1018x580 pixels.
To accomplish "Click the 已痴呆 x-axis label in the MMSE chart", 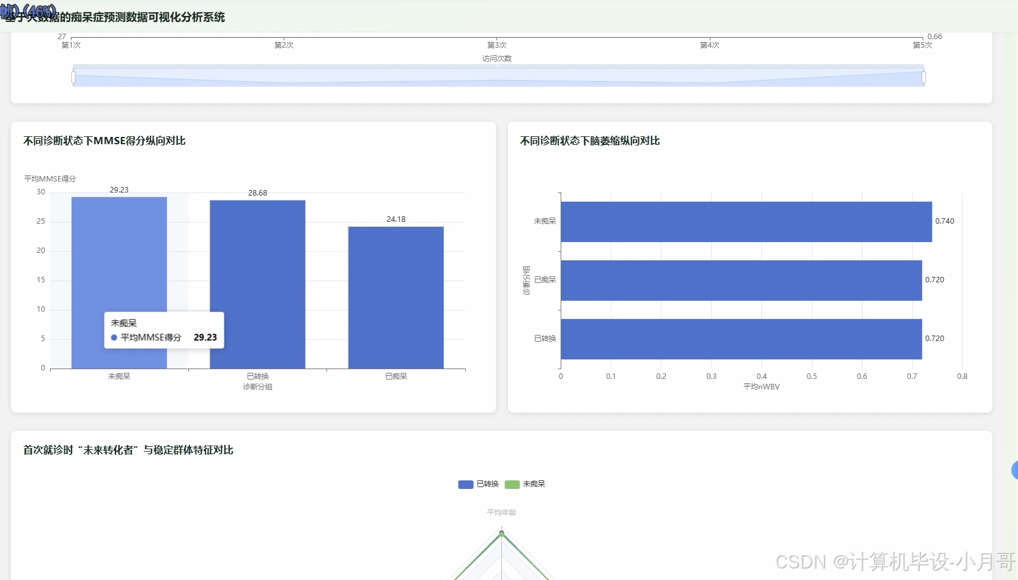I will pyautogui.click(x=396, y=376).
